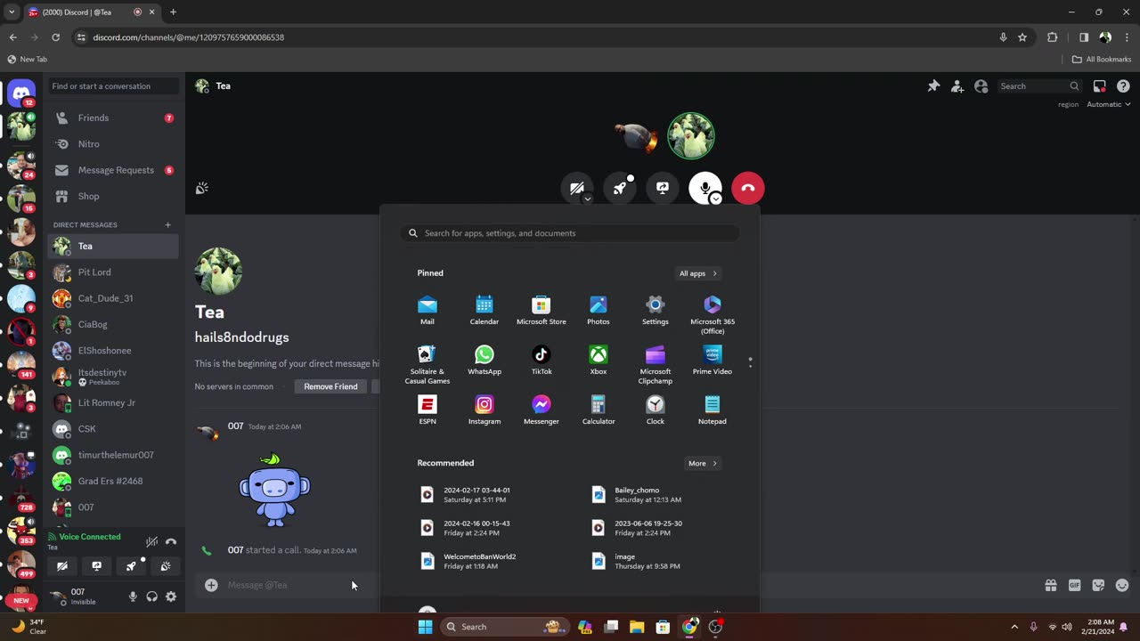Screen dimensions: 1140x641
Task: Open emoji picker
Action: click(x=1121, y=585)
